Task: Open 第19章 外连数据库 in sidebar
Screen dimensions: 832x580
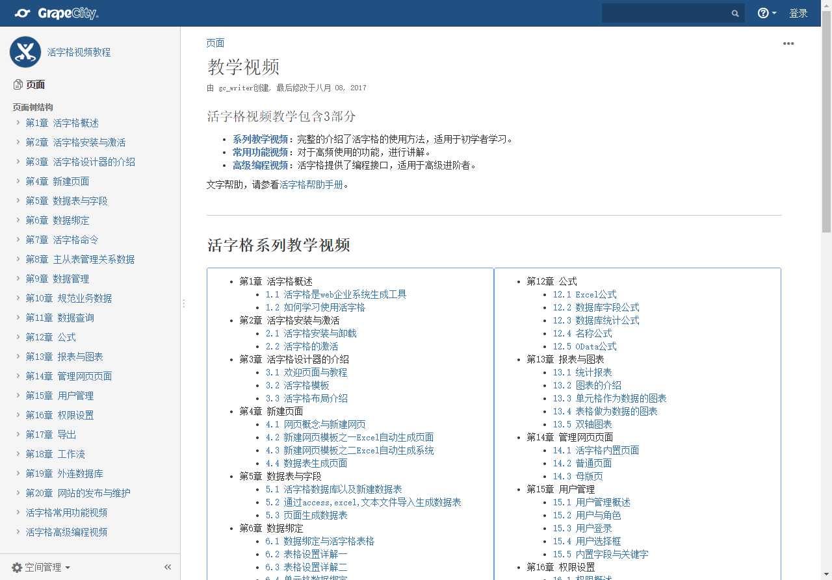Action: pyautogui.click(x=64, y=473)
